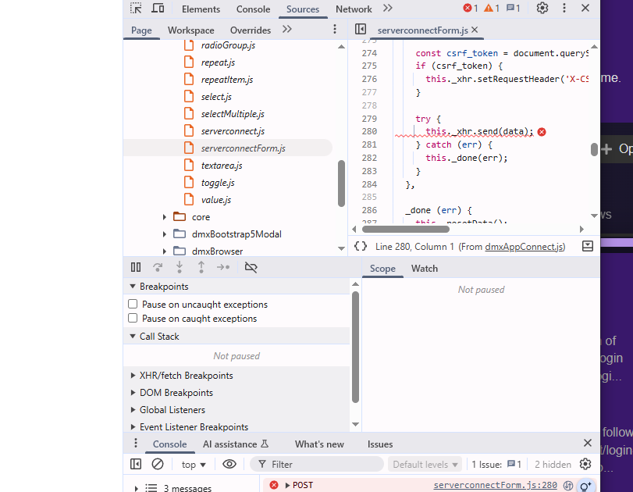Open the dmxAppConnect.js source link
The width and height of the screenshot is (633, 492).
tap(524, 247)
